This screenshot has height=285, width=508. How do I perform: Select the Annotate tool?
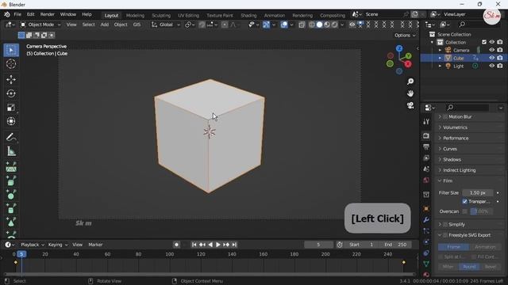click(11, 137)
